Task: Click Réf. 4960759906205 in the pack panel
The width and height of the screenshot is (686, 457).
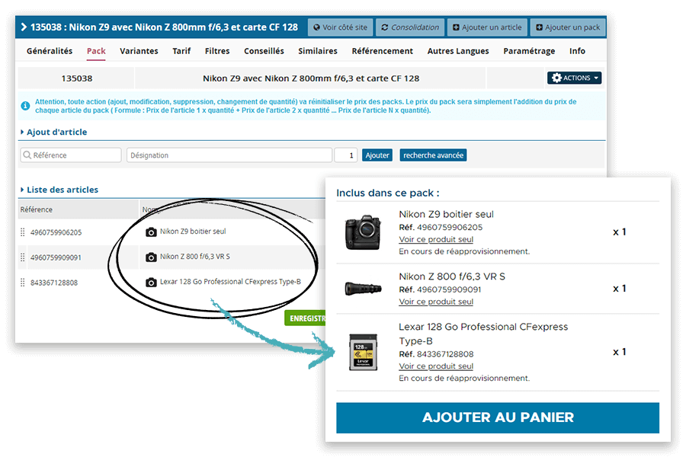Action: pyautogui.click(x=441, y=227)
